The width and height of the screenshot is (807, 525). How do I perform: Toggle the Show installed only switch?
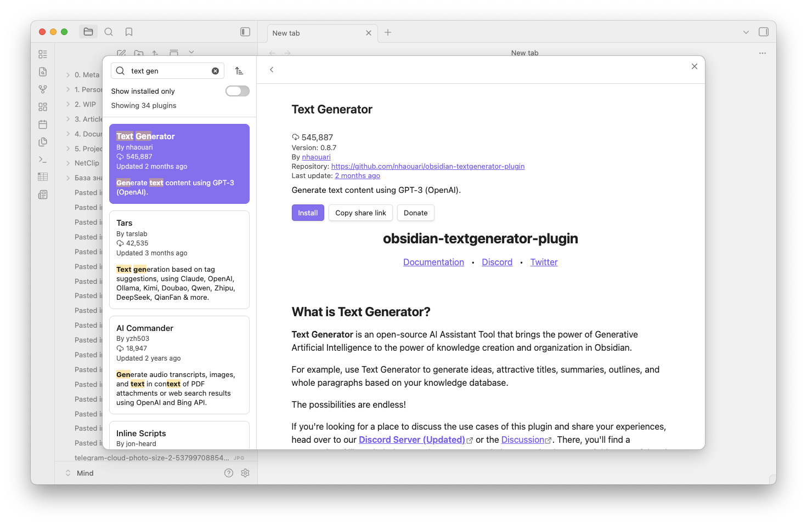click(x=238, y=91)
